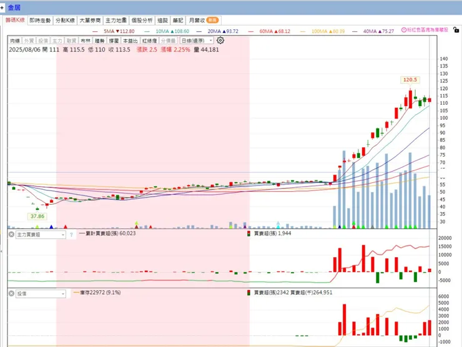Click the 37.86 low price label

tap(37, 216)
